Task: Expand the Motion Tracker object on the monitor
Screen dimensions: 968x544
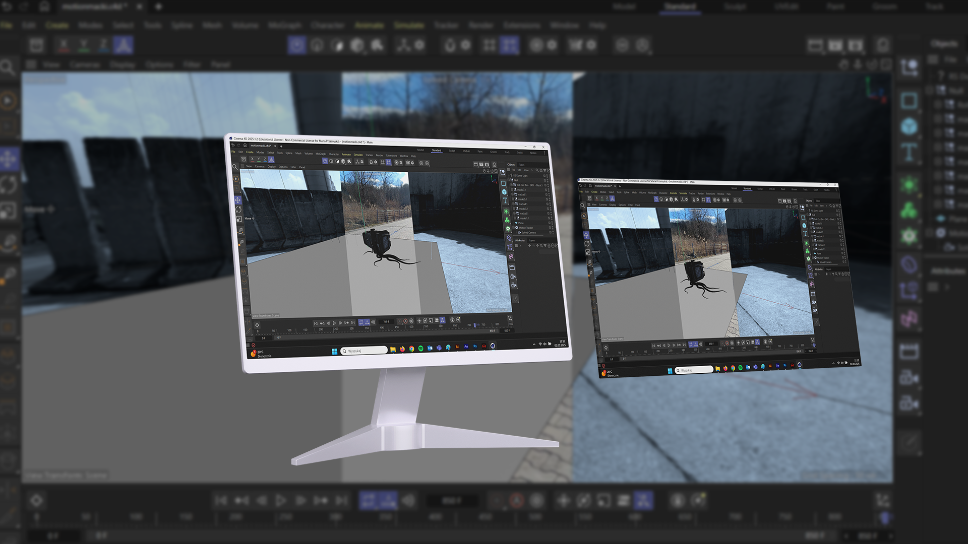Action: pyautogui.click(x=513, y=228)
